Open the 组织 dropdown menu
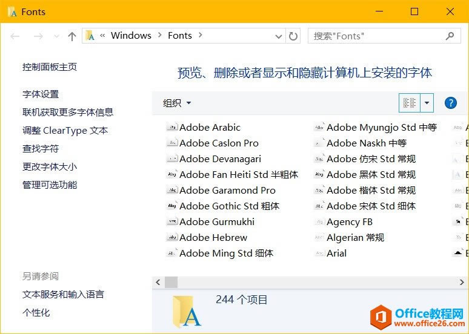The width and height of the screenshot is (469, 334). coord(177,103)
